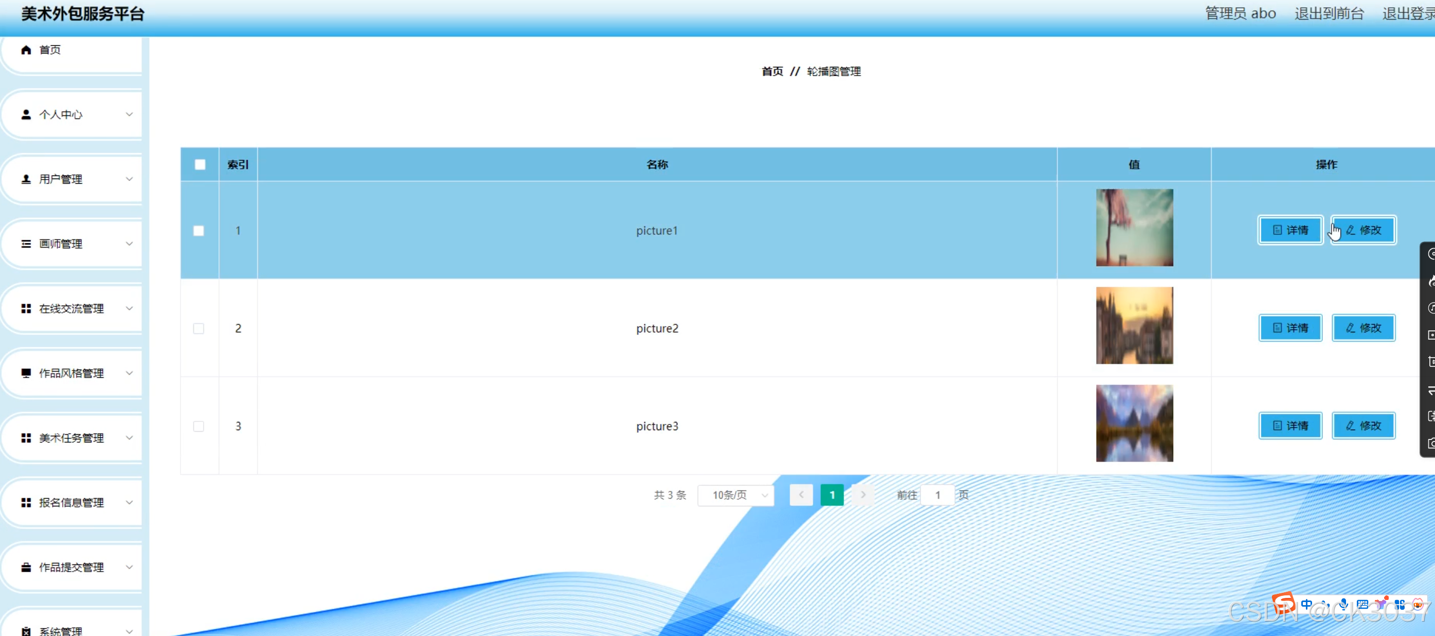Click the Sogou input method S icon
The height and width of the screenshot is (636, 1435).
click(1283, 604)
